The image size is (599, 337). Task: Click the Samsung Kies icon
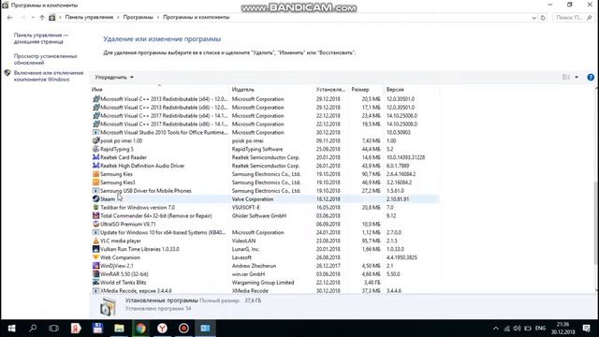click(95, 174)
